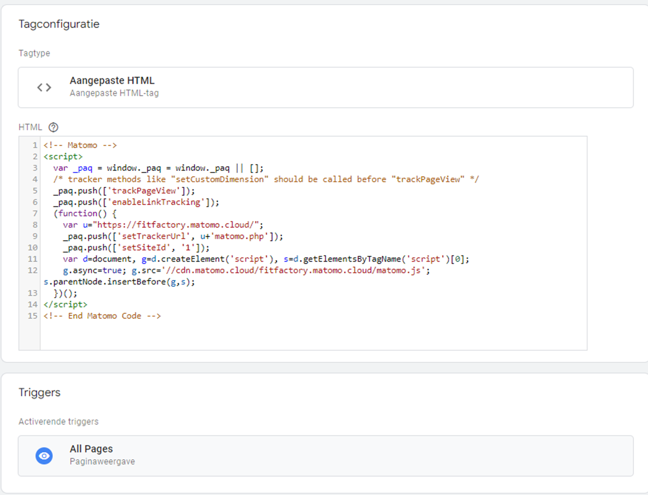
Task: Click line number 15 in the gutter
Action: [33, 316]
